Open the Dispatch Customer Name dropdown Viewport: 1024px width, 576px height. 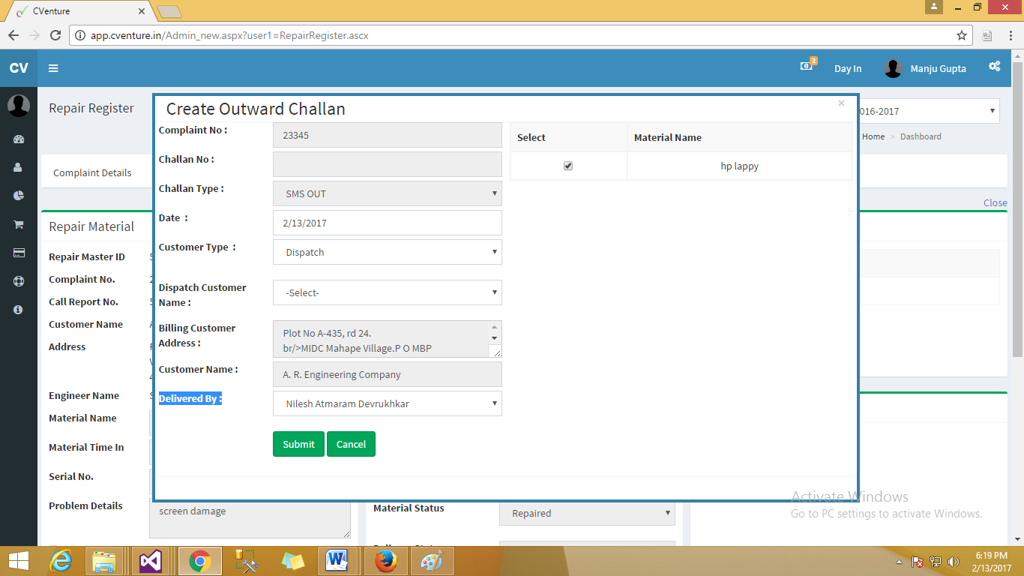(x=388, y=292)
